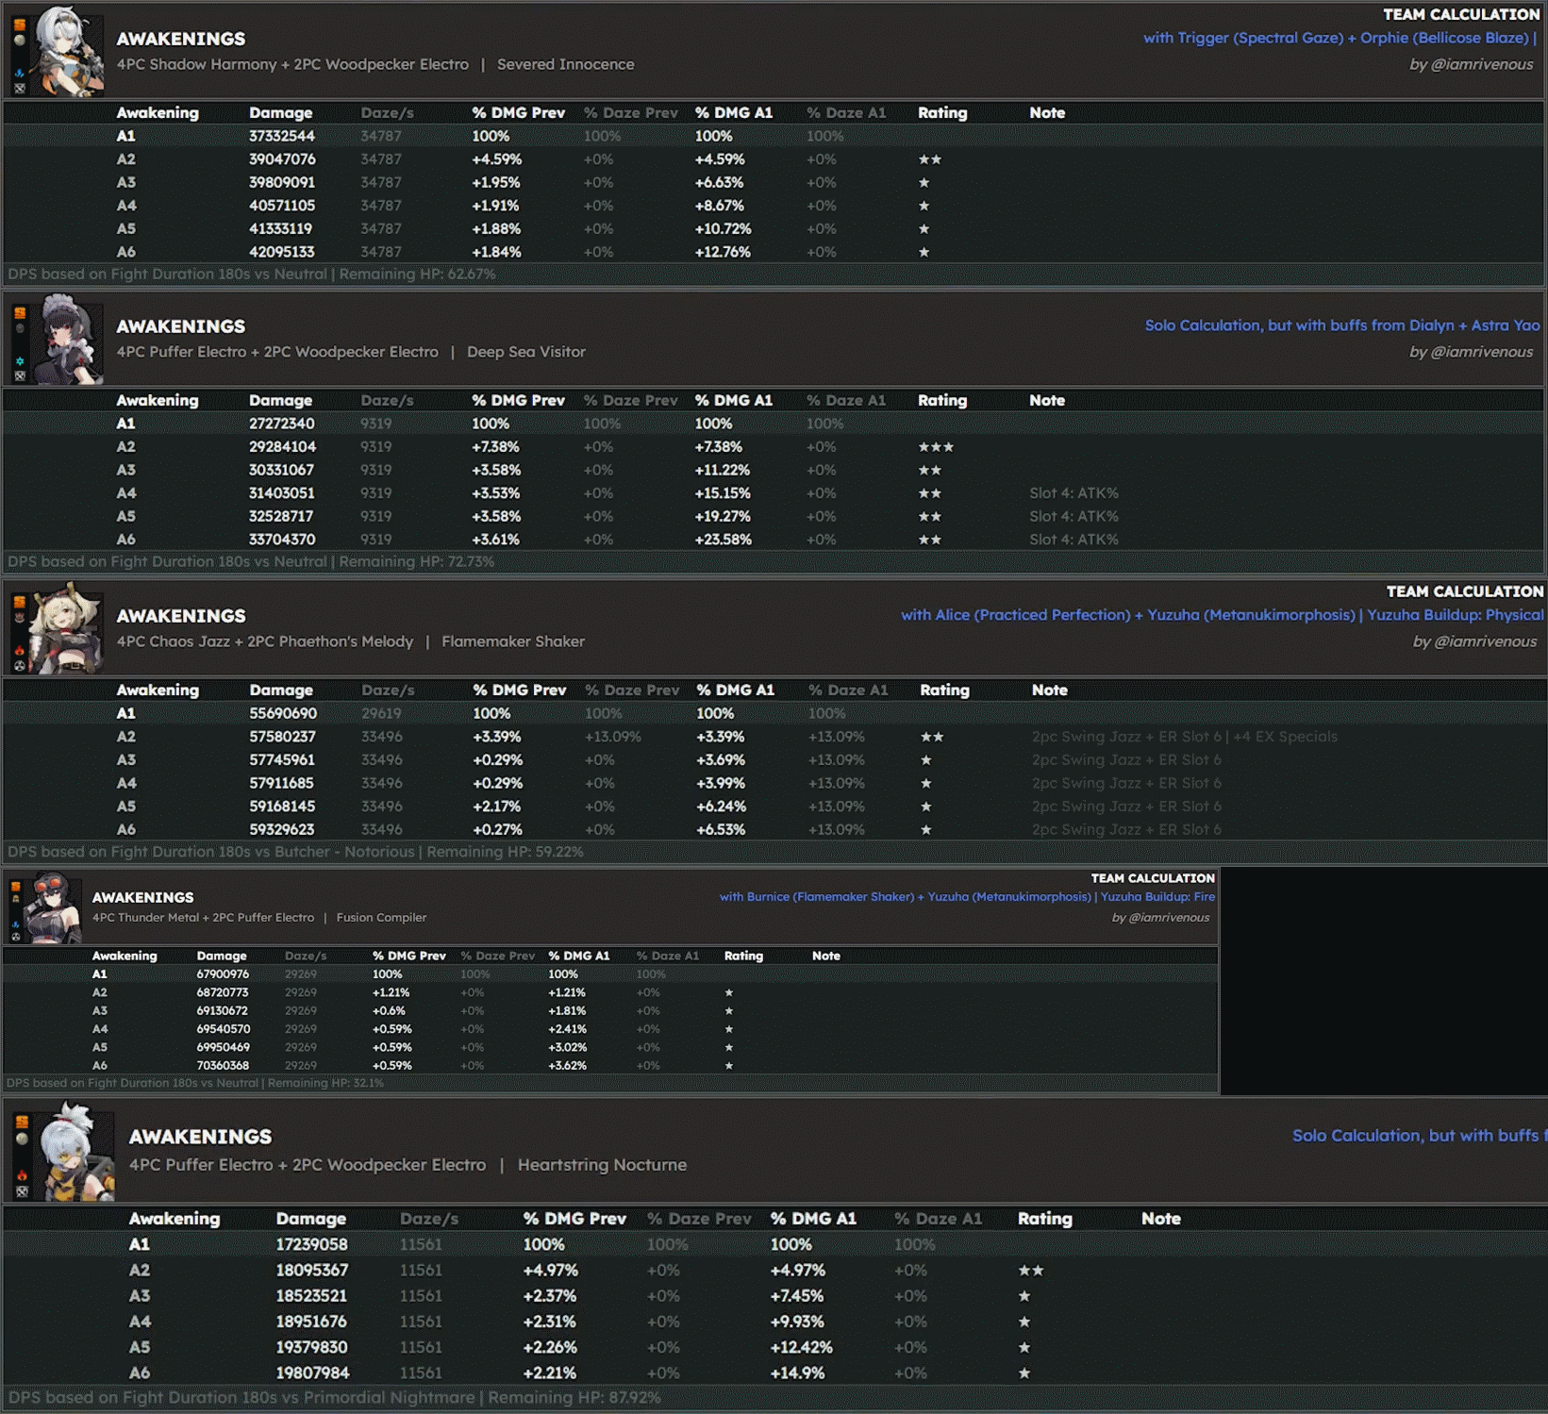The image size is (1548, 1414).
Task: Click the fire element icon in the Flamemaker Shaker panel
Action: (20, 650)
